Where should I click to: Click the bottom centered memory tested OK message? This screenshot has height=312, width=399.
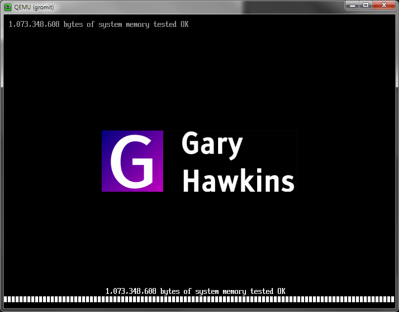(196, 291)
